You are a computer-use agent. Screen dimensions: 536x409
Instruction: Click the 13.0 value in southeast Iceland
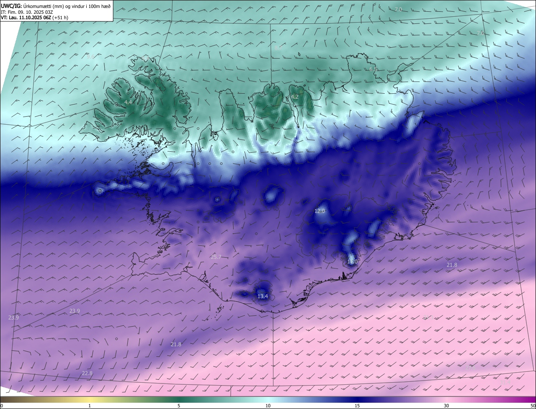[352, 262]
